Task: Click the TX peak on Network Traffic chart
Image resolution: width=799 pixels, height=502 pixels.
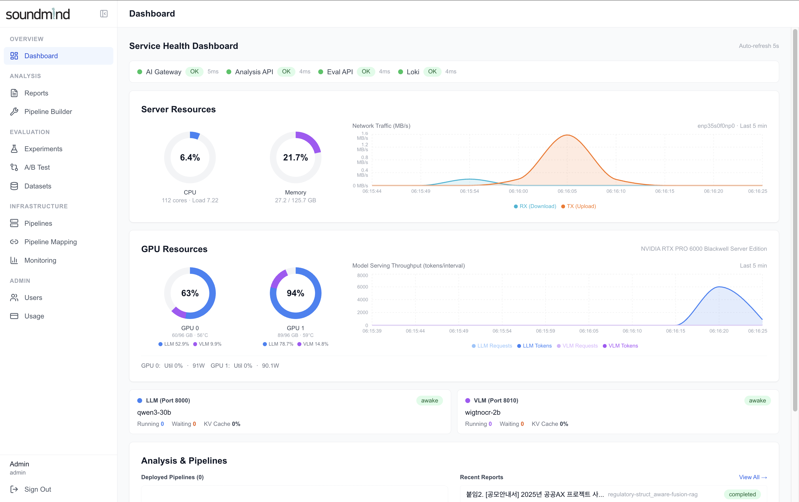Action: tap(567, 135)
